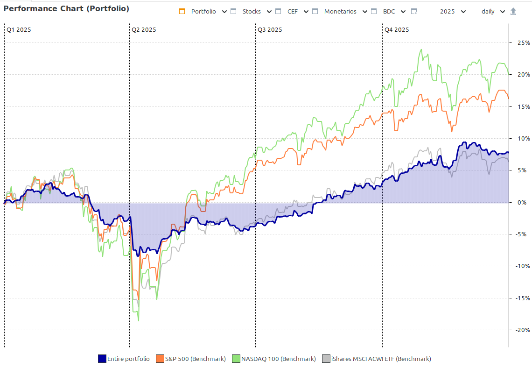Open the 2025 reporting period dropdown
The width and height of the screenshot is (532, 368).
pos(452,12)
